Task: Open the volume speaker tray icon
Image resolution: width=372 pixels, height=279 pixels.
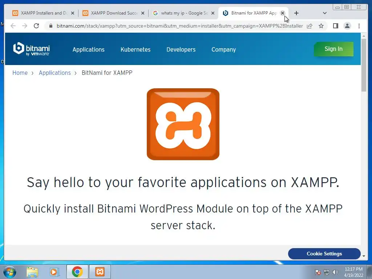Action: tap(335, 272)
